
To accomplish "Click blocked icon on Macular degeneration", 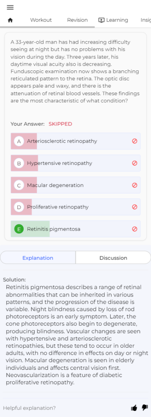I will tap(135, 185).
